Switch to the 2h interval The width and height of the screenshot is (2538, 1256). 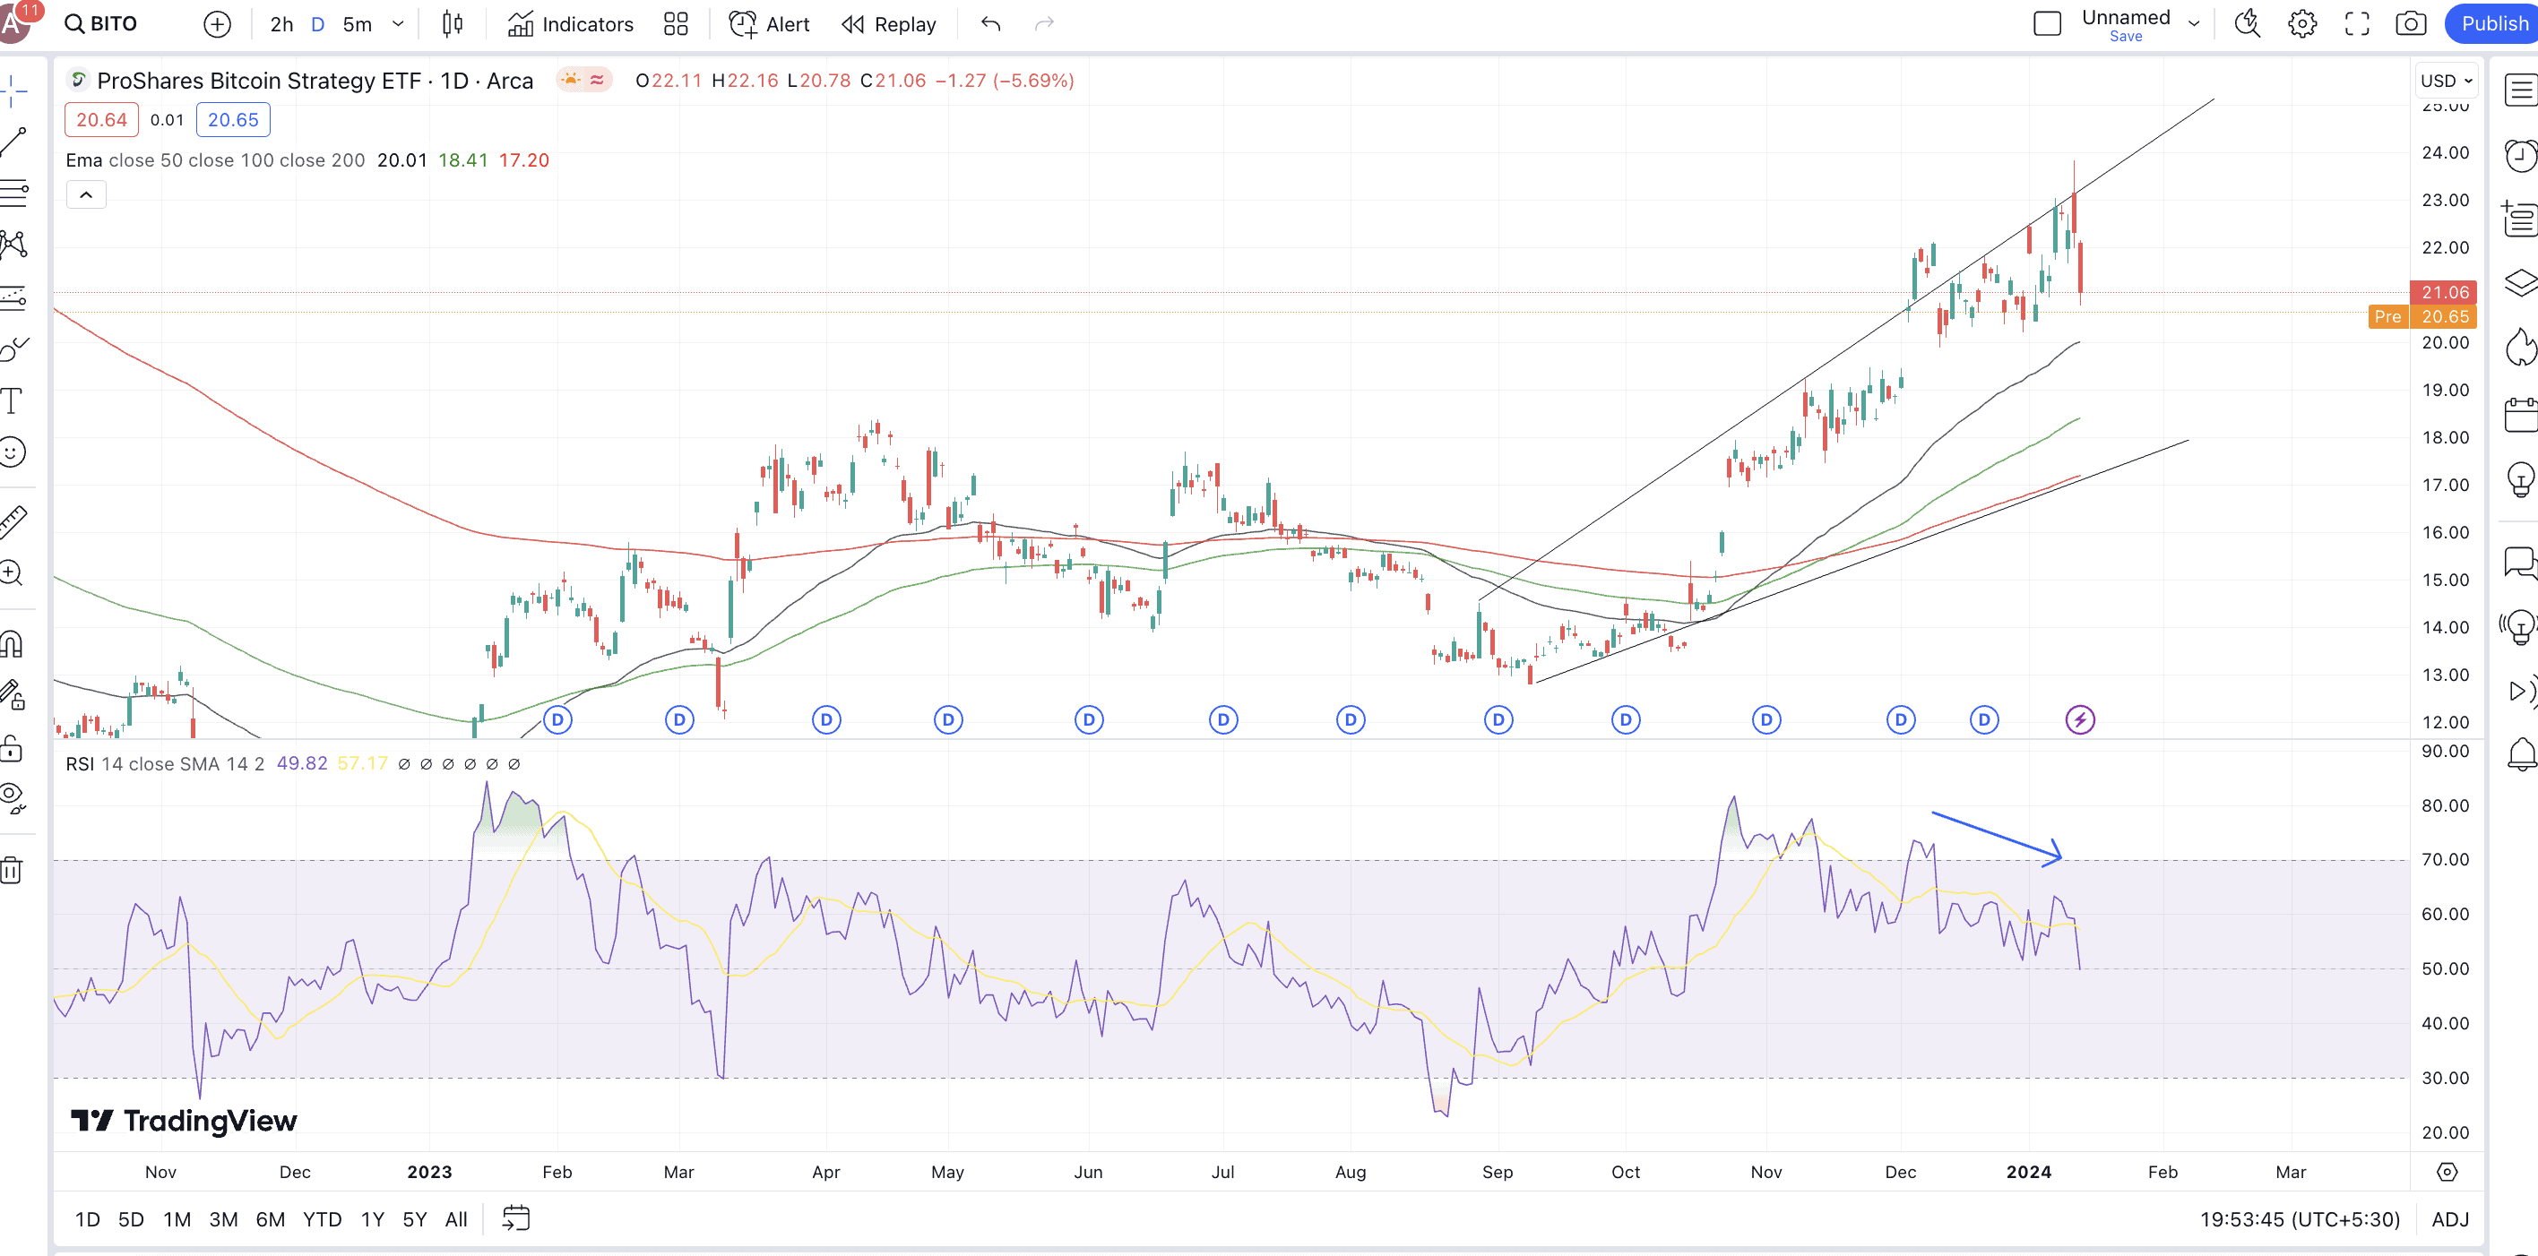(281, 23)
